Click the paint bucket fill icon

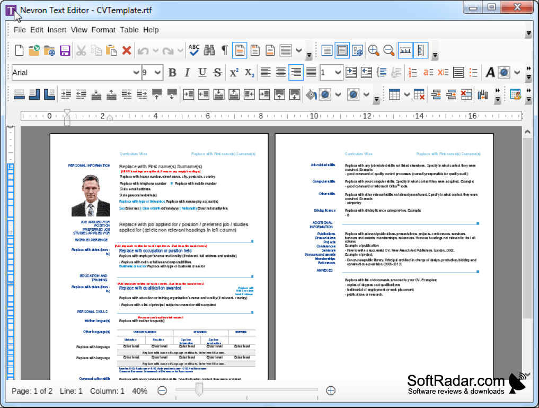311,94
